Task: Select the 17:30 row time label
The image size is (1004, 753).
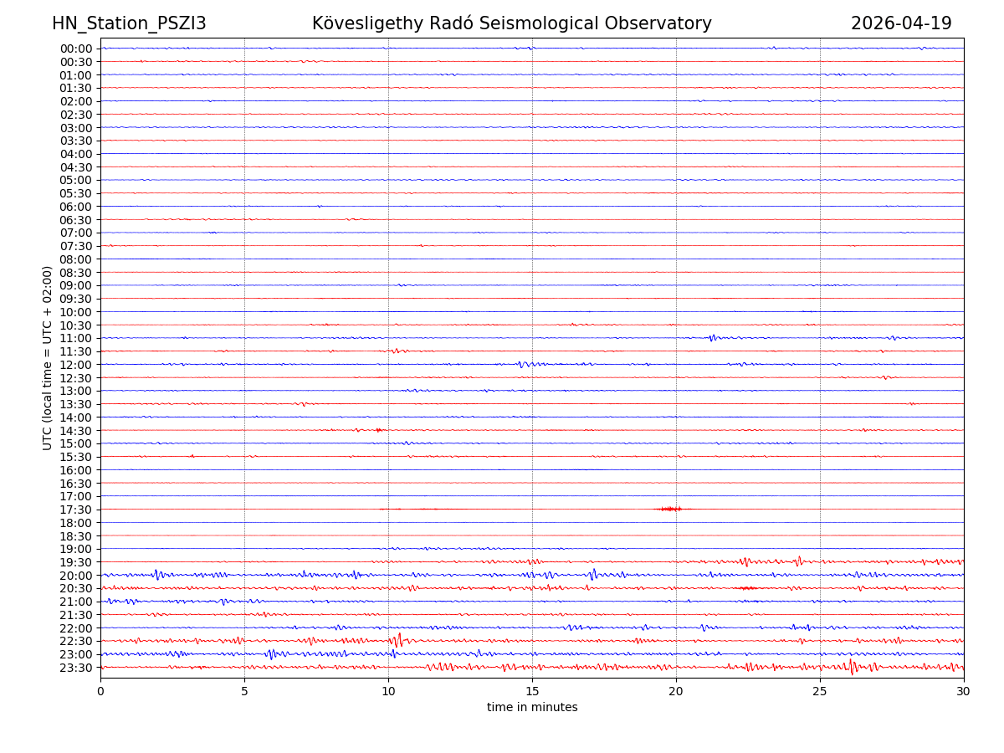Action: pyautogui.click(x=76, y=510)
